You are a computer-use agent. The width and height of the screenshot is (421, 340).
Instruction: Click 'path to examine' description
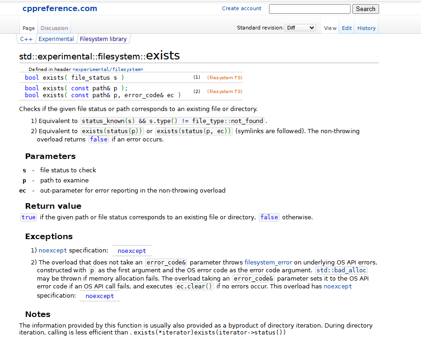[64, 180]
